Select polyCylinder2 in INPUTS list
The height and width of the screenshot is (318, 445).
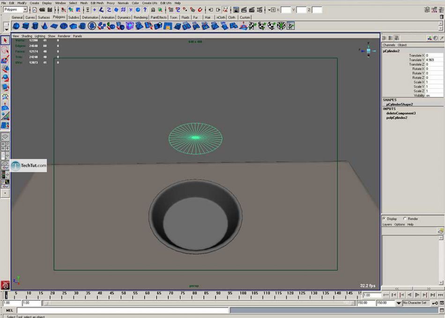397,118
